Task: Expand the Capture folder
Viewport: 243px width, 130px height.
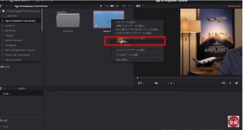Action: [3, 35]
